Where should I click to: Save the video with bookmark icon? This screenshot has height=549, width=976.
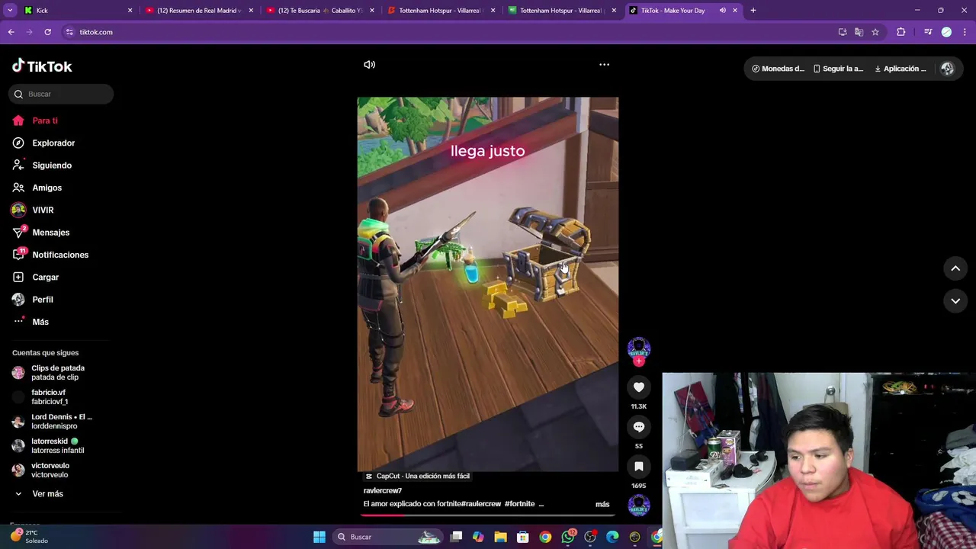tap(639, 467)
